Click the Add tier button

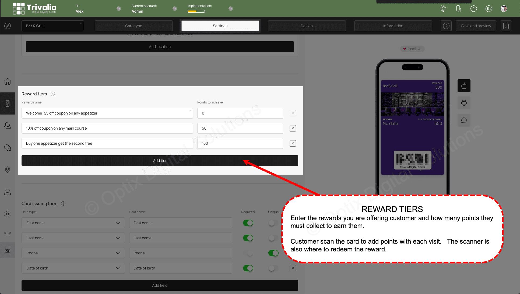[x=160, y=161]
